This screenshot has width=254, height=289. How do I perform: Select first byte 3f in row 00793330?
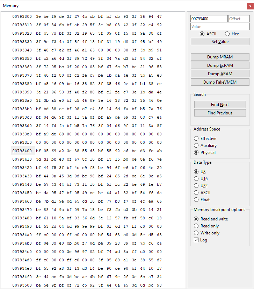tap(38, 42)
